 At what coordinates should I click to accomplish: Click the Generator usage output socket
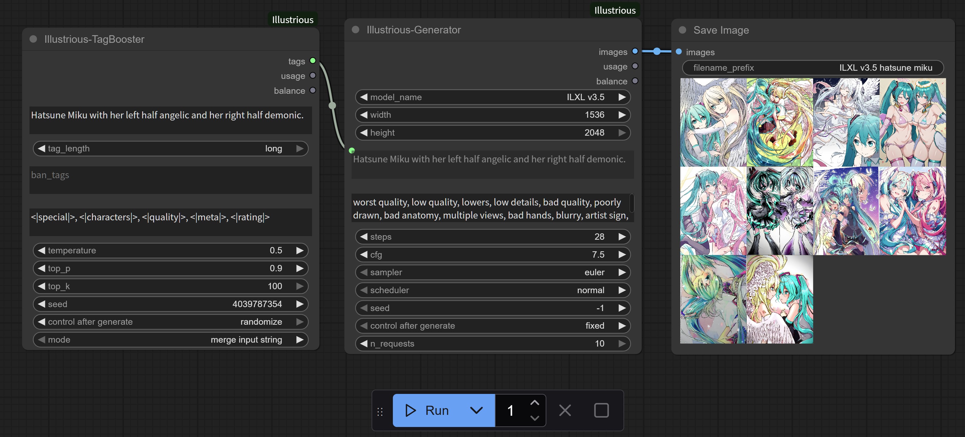pyautogui.click(x=635, y=66)
